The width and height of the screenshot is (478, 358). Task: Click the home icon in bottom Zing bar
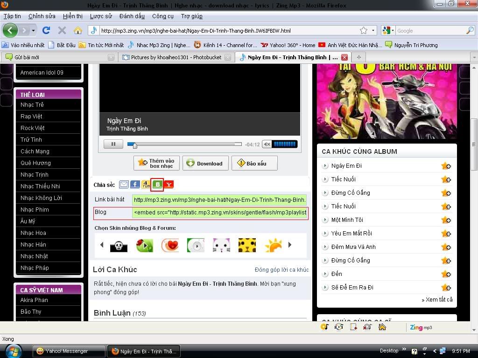point(382,327)
